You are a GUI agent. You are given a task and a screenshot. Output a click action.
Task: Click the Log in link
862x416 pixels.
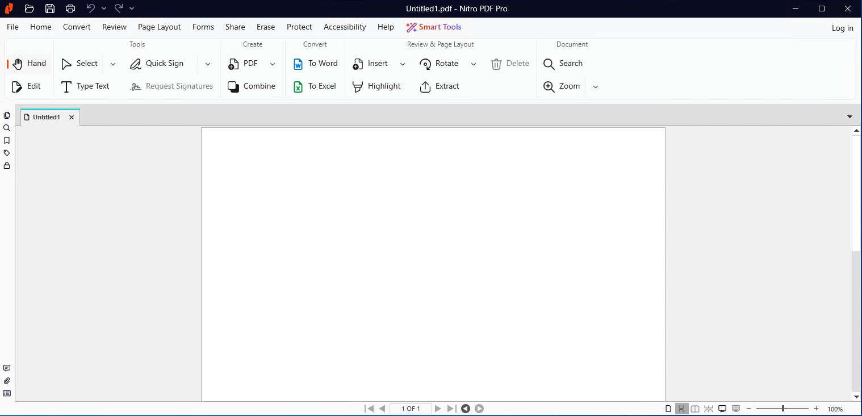pos(843,28)
